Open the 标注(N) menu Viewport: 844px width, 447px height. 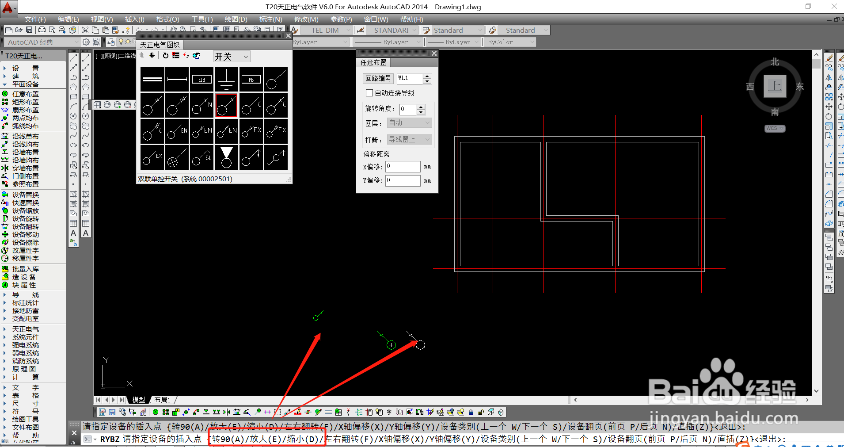click(270, 19)
